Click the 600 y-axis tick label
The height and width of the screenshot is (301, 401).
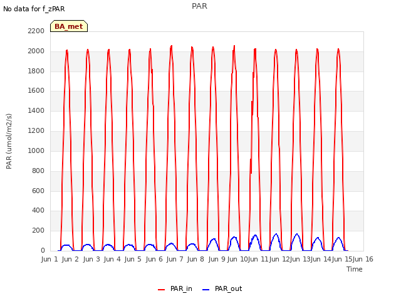[38, 191]
